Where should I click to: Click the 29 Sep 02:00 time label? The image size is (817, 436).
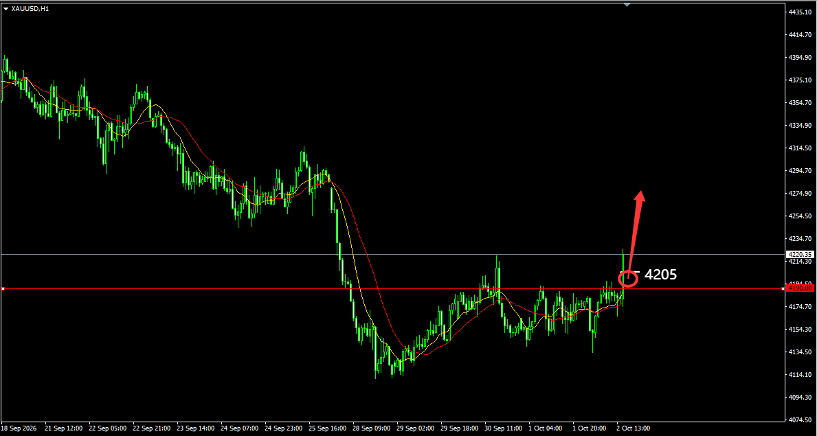[415, 428]
